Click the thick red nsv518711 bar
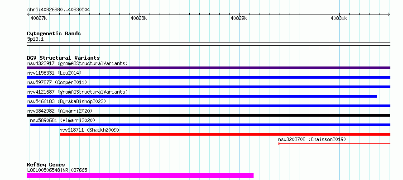The image size is (403, 180). coord(225,134)
